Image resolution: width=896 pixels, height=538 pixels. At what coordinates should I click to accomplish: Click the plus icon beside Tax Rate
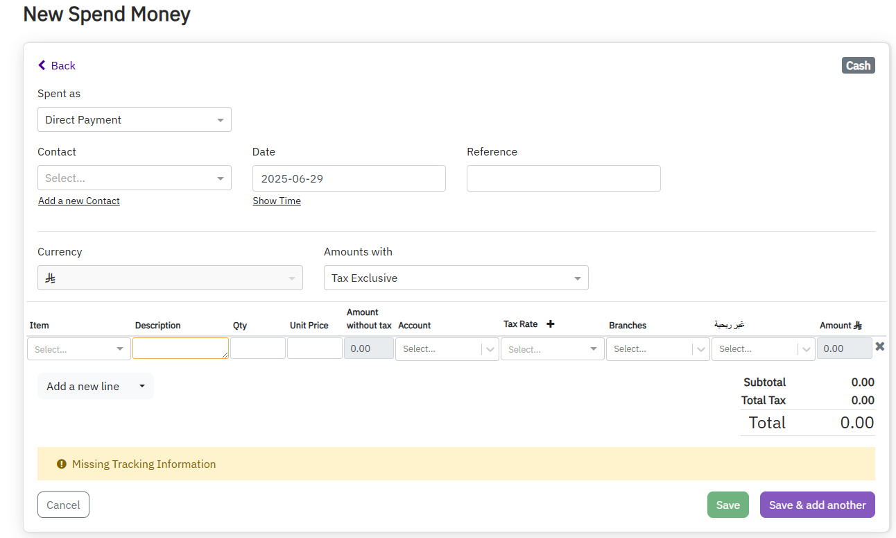coord(551,324)
